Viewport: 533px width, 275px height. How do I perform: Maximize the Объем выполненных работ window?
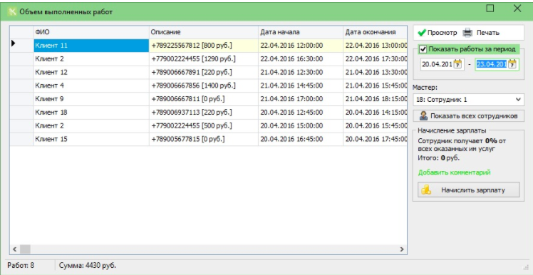[x=490, y=9]
